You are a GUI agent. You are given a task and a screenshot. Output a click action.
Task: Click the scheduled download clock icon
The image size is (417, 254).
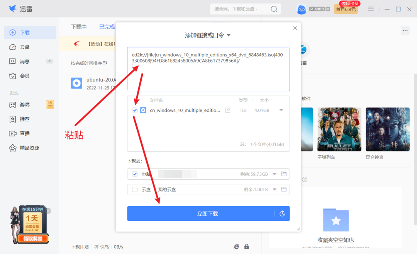pos(282,214)
